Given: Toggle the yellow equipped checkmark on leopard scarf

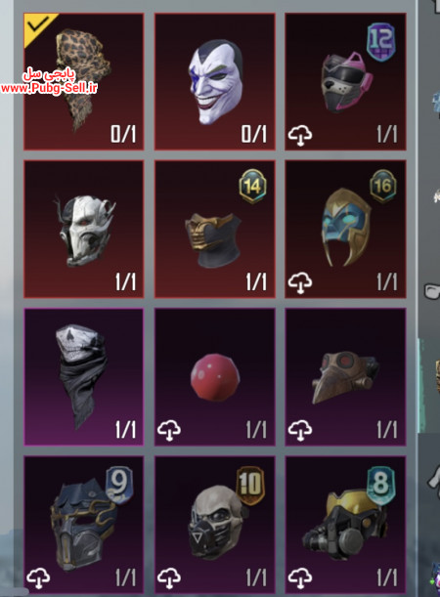Looking at the screenshot, I should (x=36, y=25).
